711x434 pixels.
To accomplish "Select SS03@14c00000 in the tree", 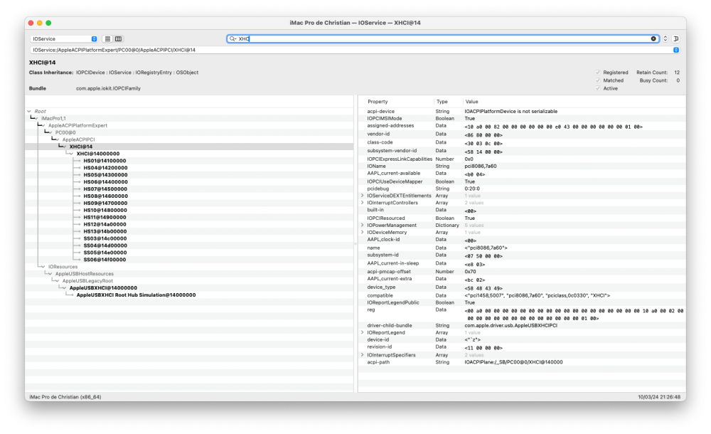I will 105,238.
